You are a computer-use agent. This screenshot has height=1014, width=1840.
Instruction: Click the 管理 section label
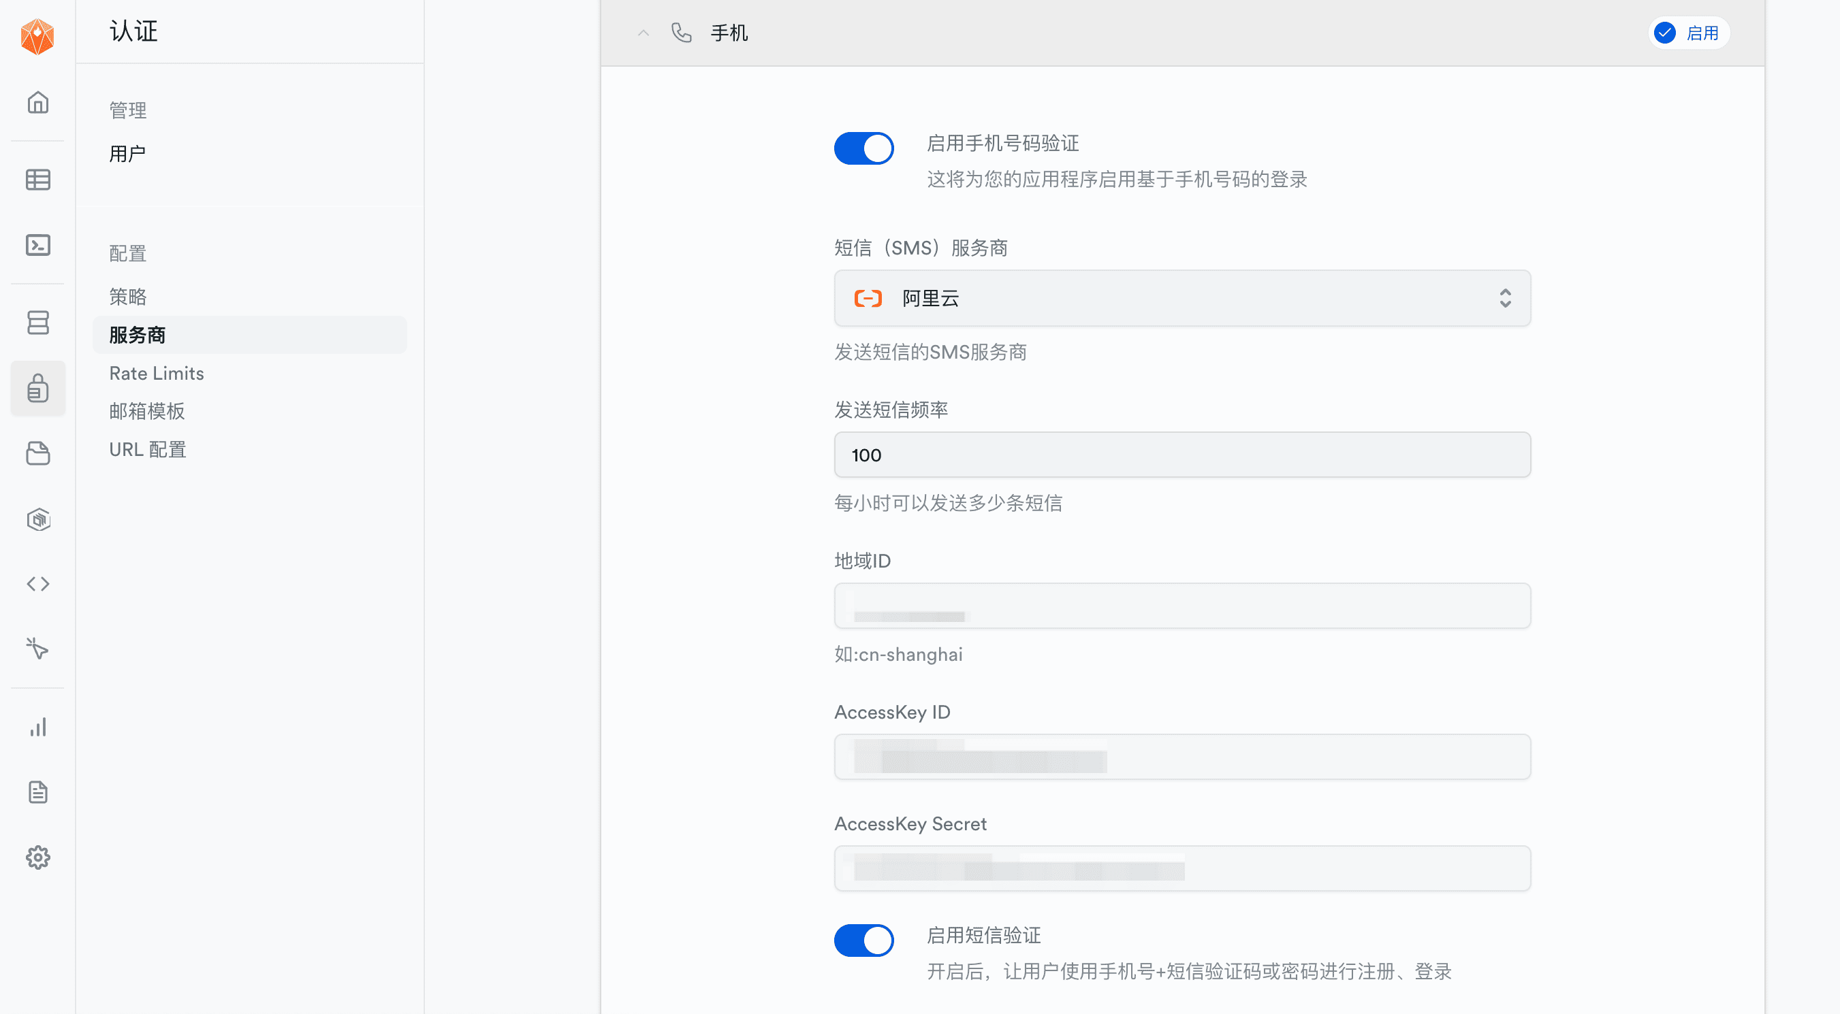[x=127, y=110]
